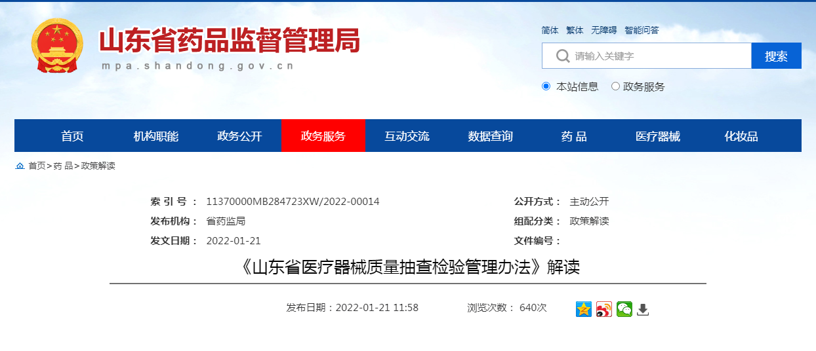Select the 政务服务 radio button
816x351 pixels.
[x=615, y=86]
